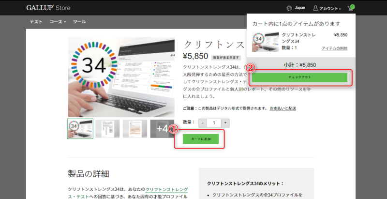Screen dimensions: 387x199
Task: Open the shopping cart icon
Action: tap(351, 8)
